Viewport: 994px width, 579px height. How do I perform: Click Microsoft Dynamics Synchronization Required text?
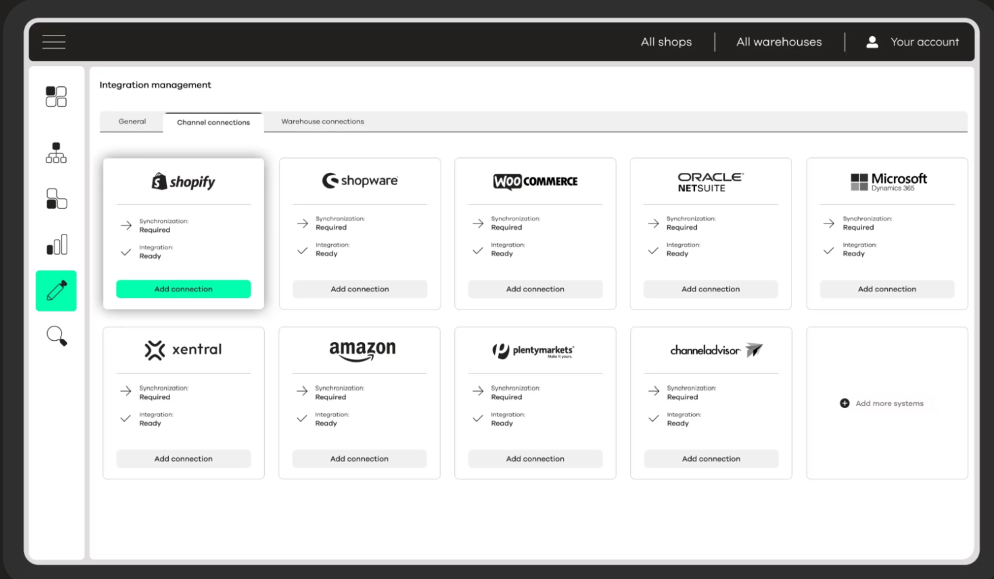(867, 223)
